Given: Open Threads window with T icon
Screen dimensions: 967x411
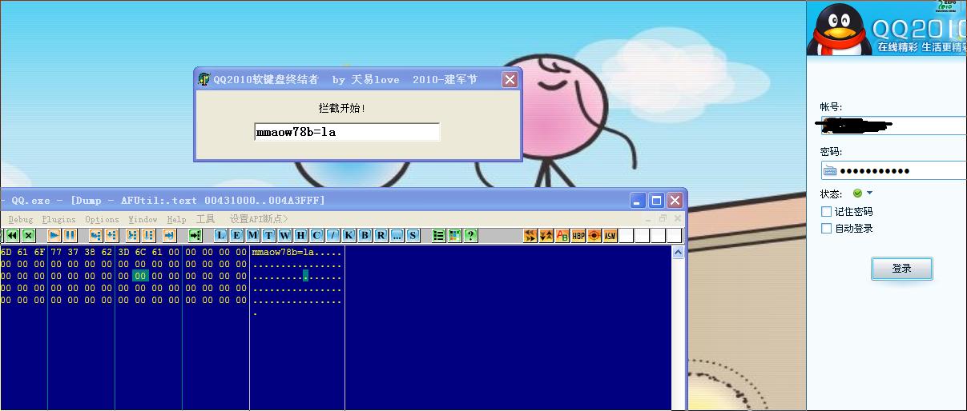Looking at the screenshot, I should click(268, 235).
